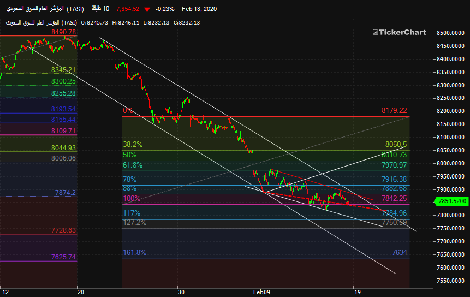This screenshot has height=297, width=470.
Task: Select the 7625.74 purple level label
Action: (x=63, y=257)
